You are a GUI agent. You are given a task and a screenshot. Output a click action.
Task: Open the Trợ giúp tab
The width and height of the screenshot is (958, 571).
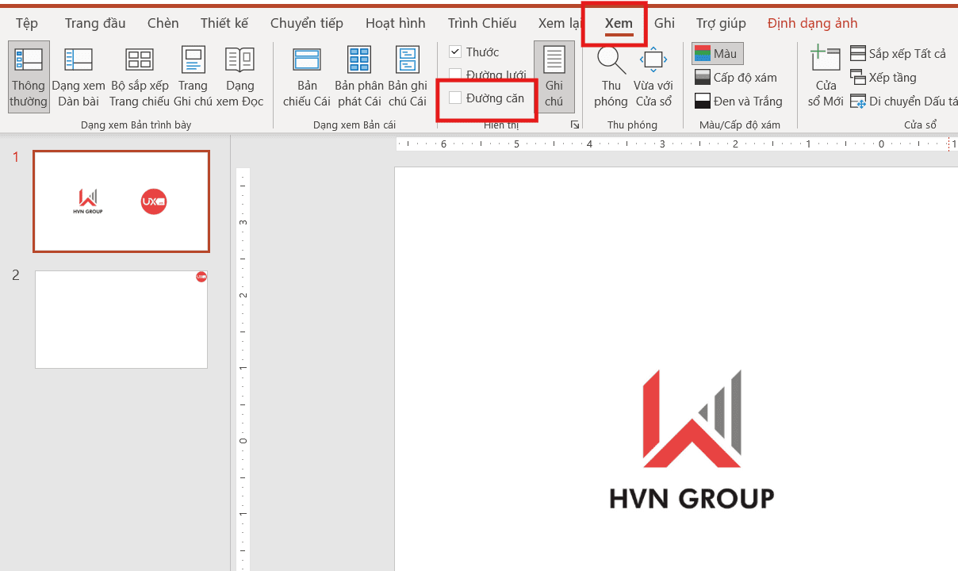721,23
